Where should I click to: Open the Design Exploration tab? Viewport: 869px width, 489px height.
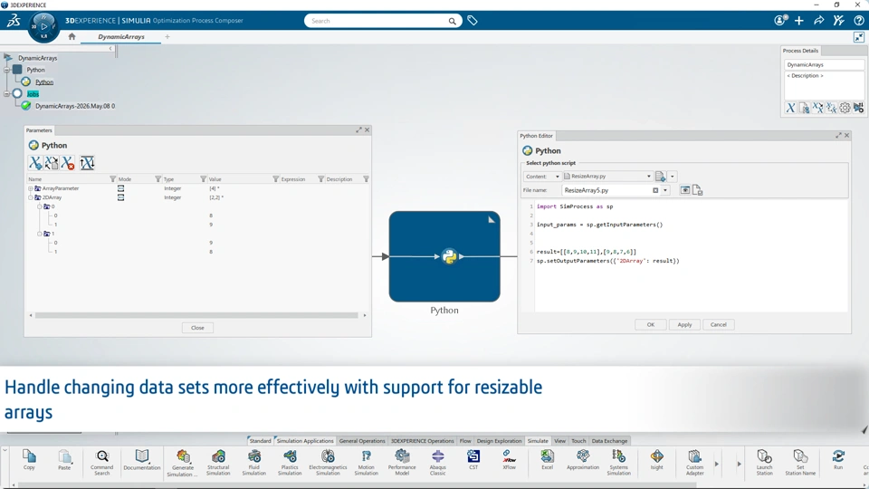click(x=499, y=441)
